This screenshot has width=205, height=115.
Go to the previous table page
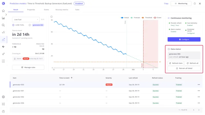click(194, 110)
